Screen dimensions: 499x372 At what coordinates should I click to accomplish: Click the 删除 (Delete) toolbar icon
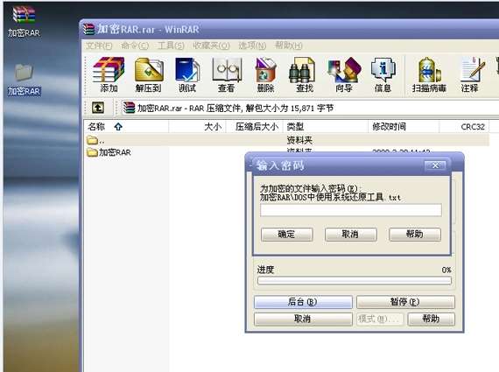click(265, 74)
